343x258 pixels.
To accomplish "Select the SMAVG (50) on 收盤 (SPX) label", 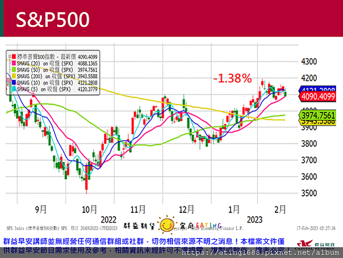I will pos(45,70).
